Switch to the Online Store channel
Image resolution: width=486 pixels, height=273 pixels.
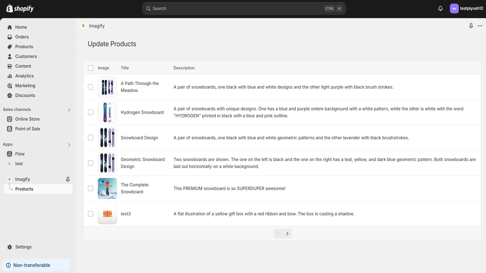pyautogui.click(x=27, y=119)
